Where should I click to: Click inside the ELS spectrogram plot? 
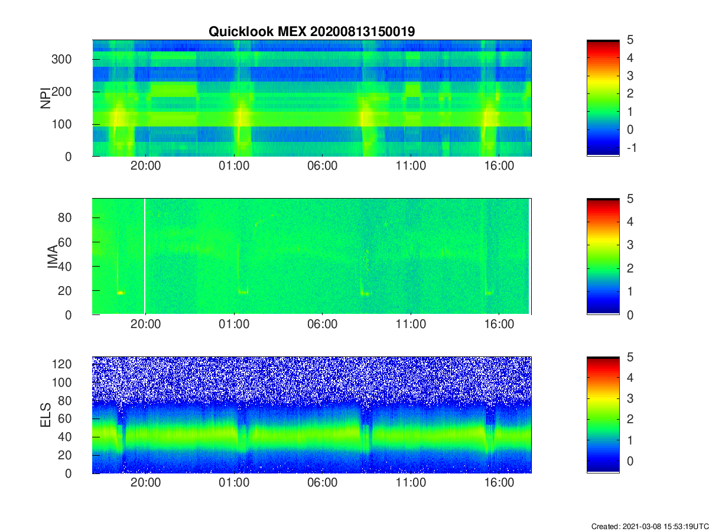tap(312, 415)
